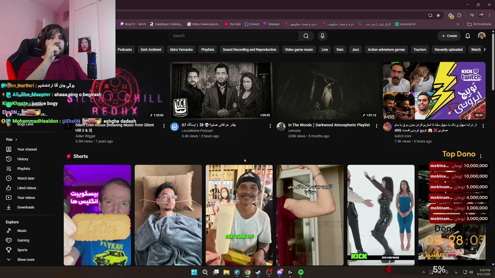Open Downloads in the YouTube sidebar
The height and width of the screenshot is (278, 495).
26,207
